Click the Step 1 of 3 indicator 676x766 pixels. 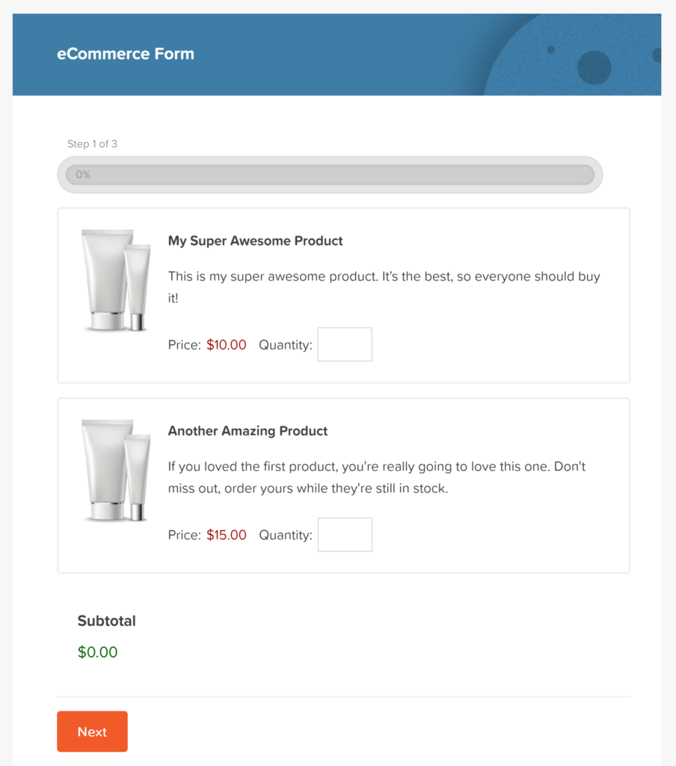[x=93, y=144]
